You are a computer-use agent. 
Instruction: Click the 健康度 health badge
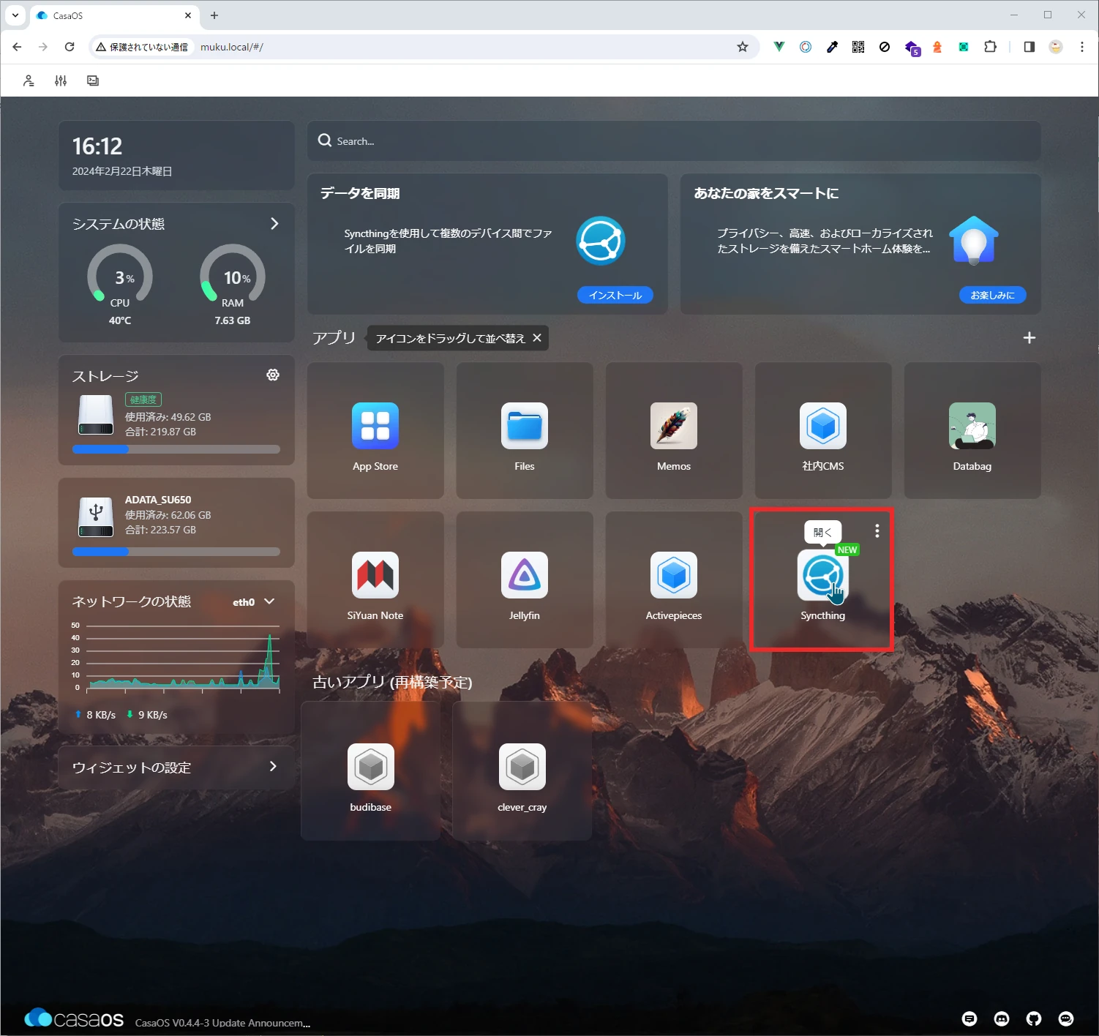(143, 399)
